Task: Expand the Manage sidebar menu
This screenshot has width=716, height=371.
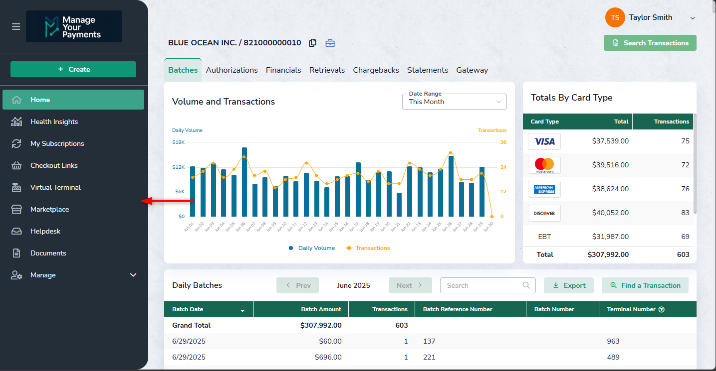Action: pyautogui.click(x=133, y=275)
